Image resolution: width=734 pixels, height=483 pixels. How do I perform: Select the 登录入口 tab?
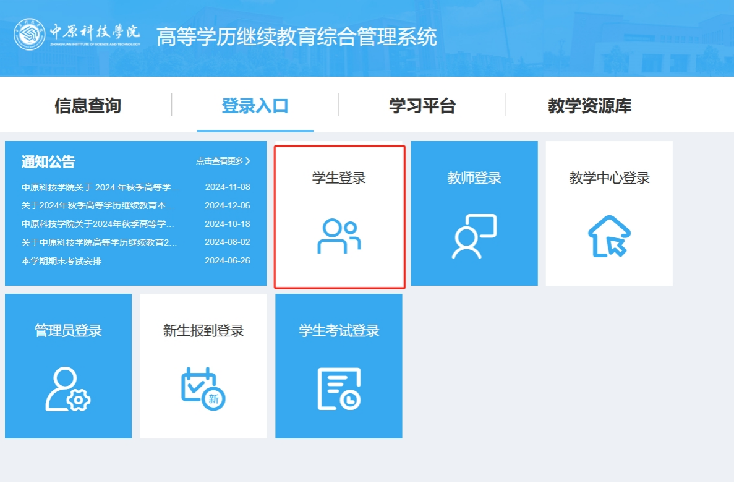pyautogui.click(x=255, y=106)
